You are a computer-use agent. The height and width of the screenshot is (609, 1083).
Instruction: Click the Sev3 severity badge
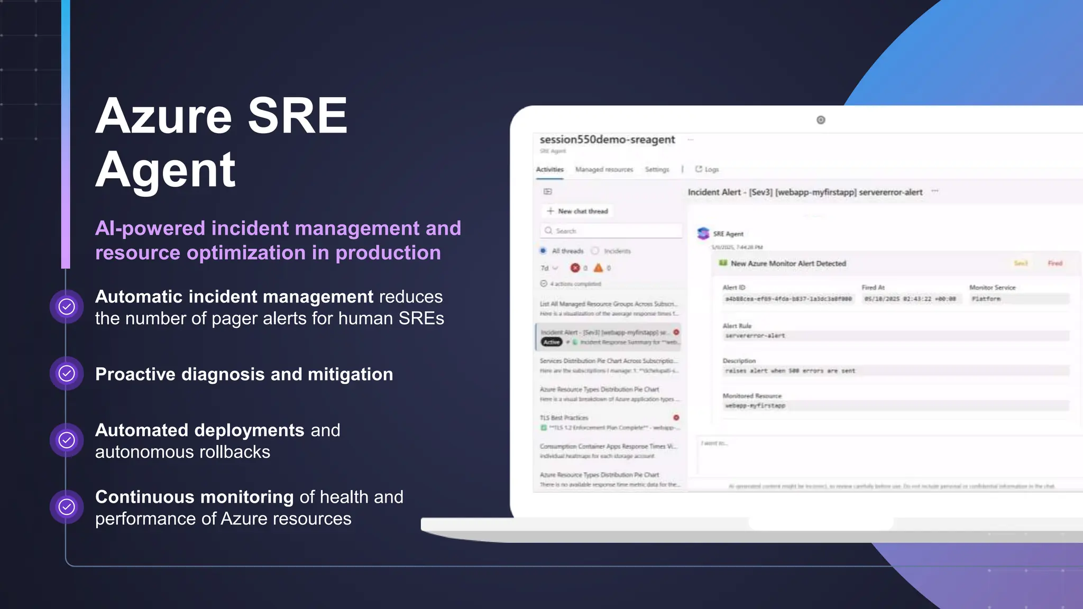(1021, 263)
